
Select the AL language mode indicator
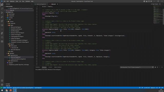pos(157,88)
